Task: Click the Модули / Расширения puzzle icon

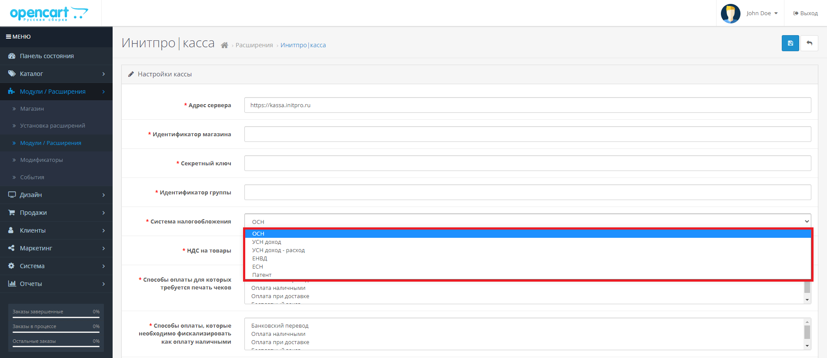Action: click(x=12, y=92)
